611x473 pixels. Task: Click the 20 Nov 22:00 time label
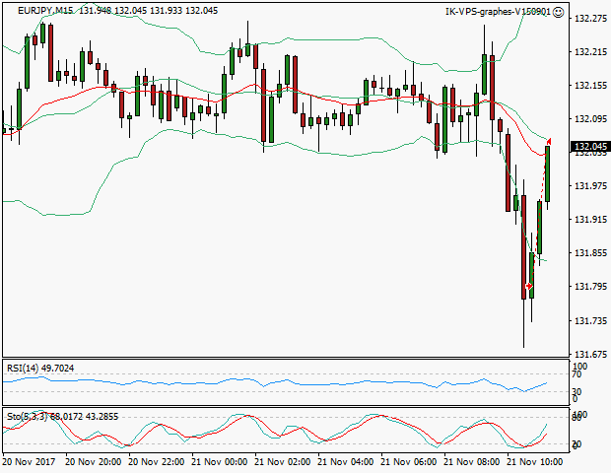[x=157, y=462]
